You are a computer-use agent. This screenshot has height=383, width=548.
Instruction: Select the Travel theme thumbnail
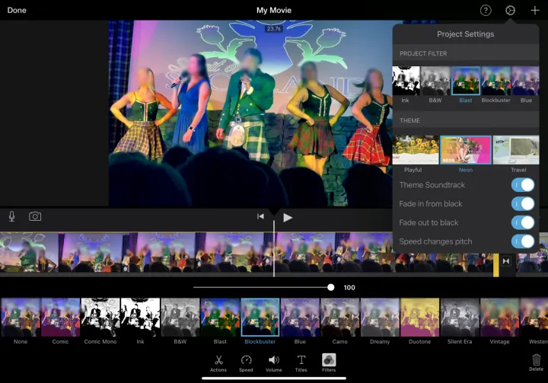(515, 150)
